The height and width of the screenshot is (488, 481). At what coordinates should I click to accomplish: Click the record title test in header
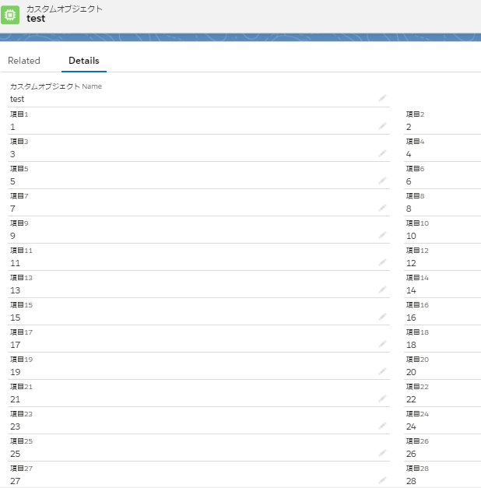(x=36, y=19)
